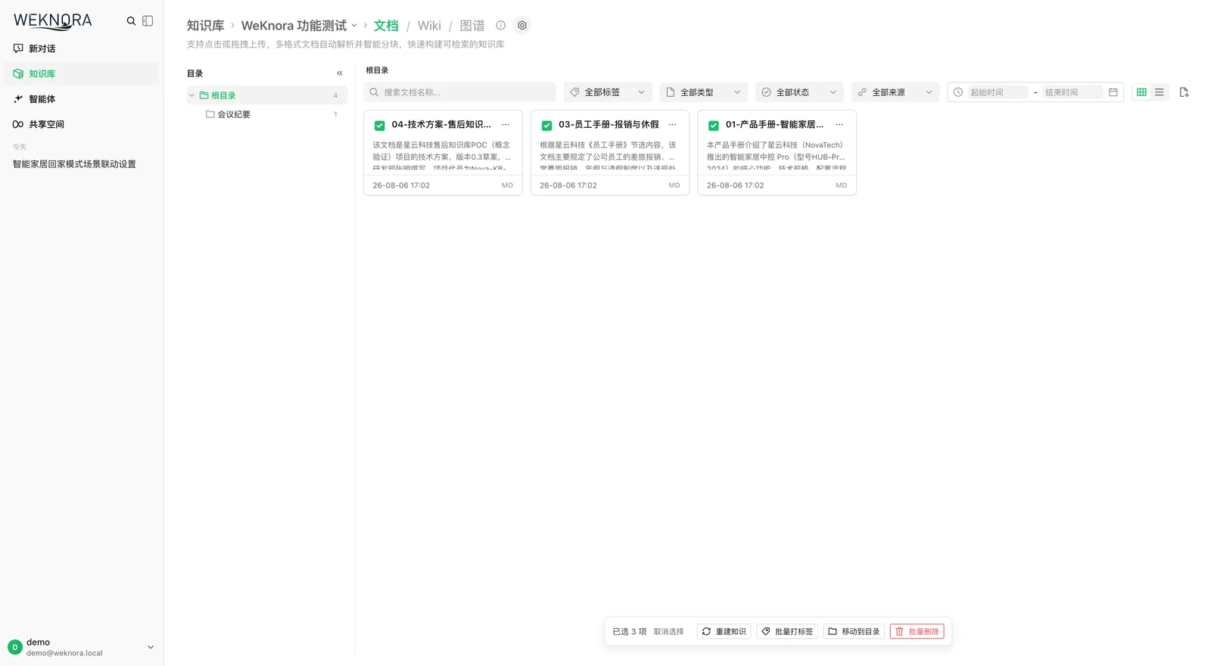Switch to list view
The height and width of the screenshot is (666, 1211).
1160,92
